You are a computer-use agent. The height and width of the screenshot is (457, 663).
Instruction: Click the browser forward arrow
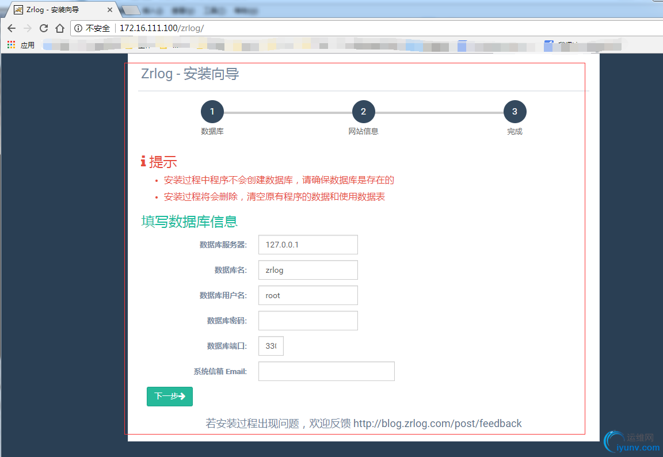click(x=28, y=28)
